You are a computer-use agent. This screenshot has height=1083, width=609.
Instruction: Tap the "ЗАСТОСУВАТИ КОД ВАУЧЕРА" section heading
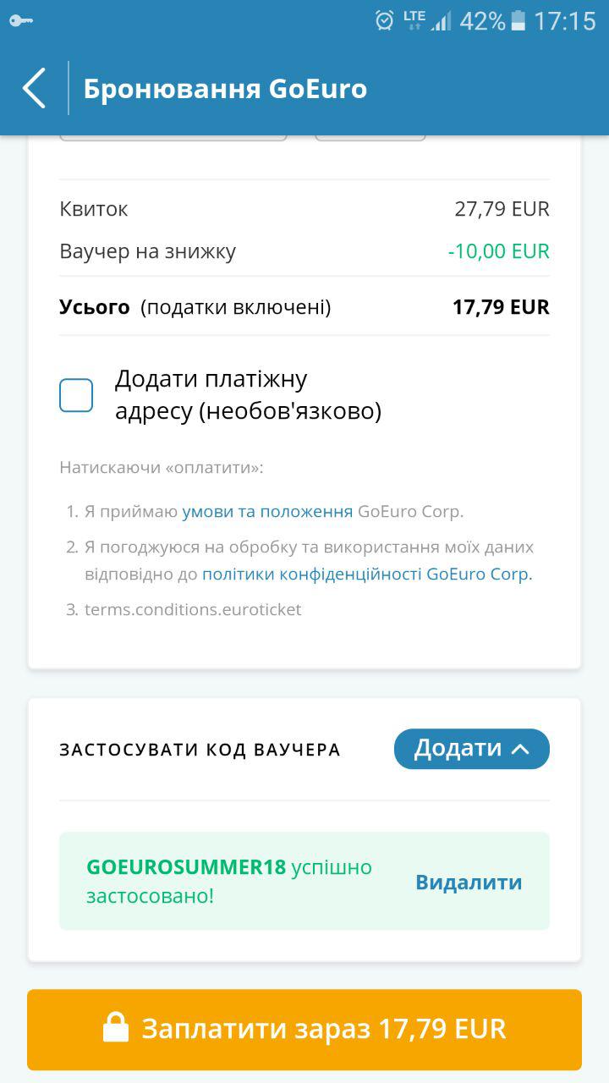[x=200, y=750]
